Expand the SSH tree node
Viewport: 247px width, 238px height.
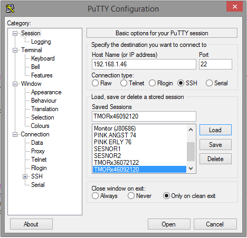coord(25,176)
